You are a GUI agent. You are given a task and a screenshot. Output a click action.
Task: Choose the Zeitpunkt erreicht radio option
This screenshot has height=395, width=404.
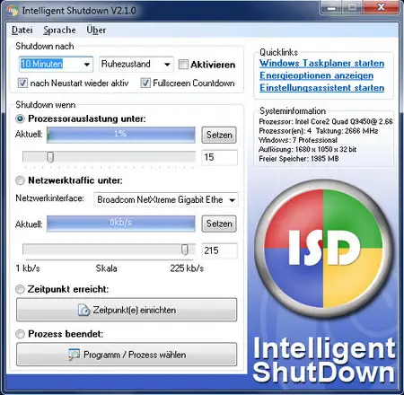point(20,289)
